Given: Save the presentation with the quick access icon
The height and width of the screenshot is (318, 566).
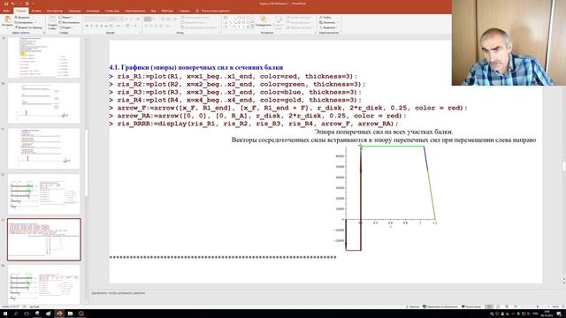Looking at the screenshot, I should [6, 4].
